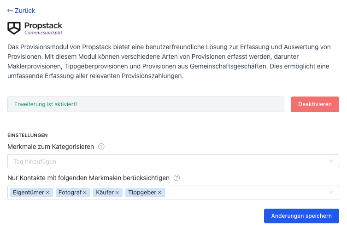
Task: Click the Erweiterung ist aktiviert status box
Action: [146, 104]
